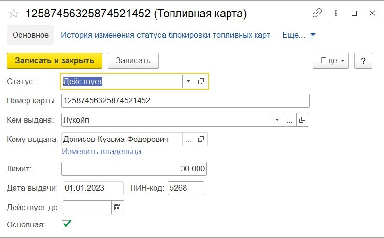Viewport: 384px width, 238px height.
Task: Open Статус value form icon
Action: [x=201, y=81]
